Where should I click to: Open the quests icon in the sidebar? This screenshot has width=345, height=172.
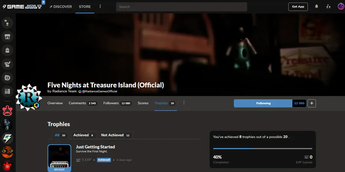coord(7,64)
